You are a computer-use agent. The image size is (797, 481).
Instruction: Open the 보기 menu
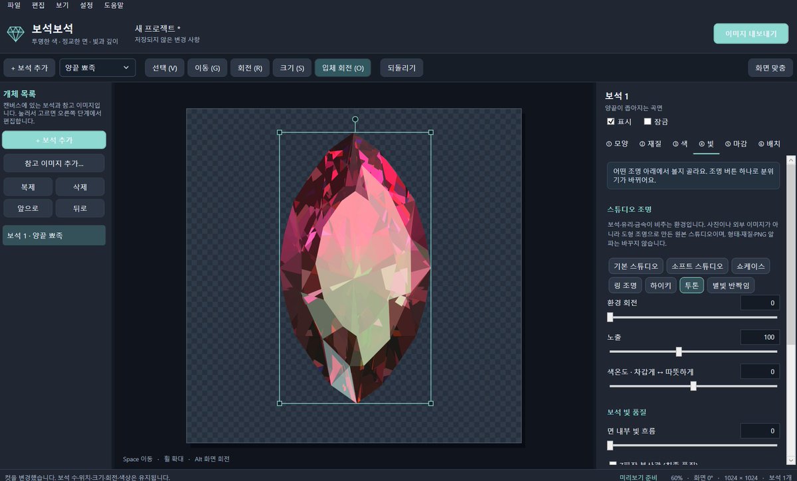point(62,5)
